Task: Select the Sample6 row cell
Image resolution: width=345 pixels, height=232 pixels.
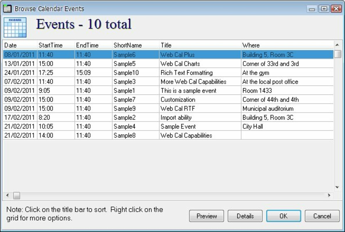Action: 135,55
